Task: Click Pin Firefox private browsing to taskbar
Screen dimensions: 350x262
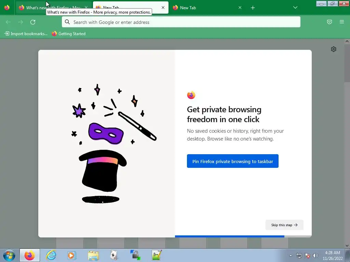Action: click(x=232, y=161)
